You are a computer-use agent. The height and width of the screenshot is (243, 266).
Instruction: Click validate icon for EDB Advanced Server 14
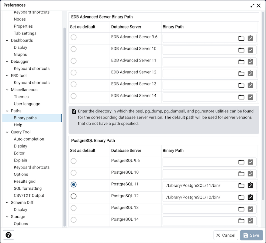pyautogui.click(x=250, y=97)
